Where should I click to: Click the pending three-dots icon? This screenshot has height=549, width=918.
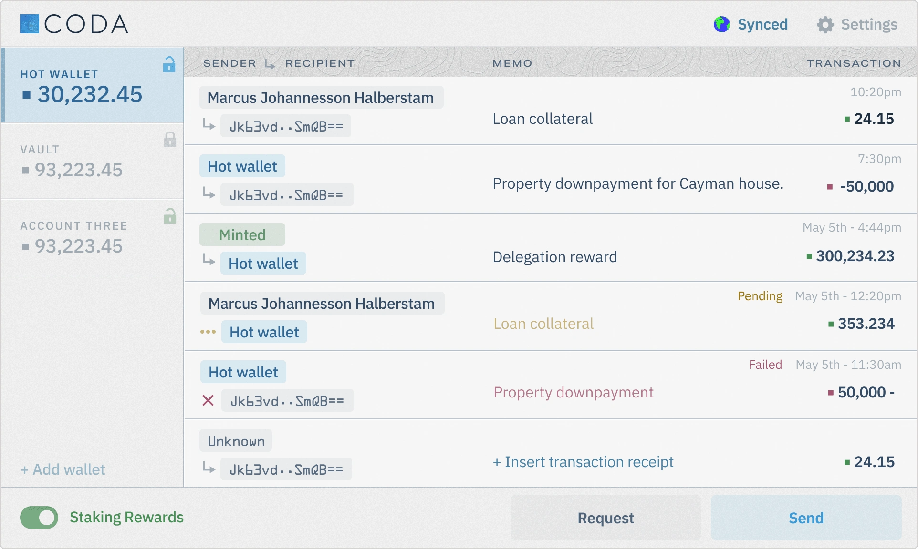208,332
